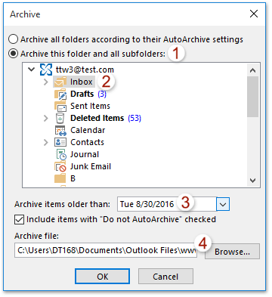Expand the Deleted Items folder
This screenshot has width=272, height=297.
click(x=45, y=118)
